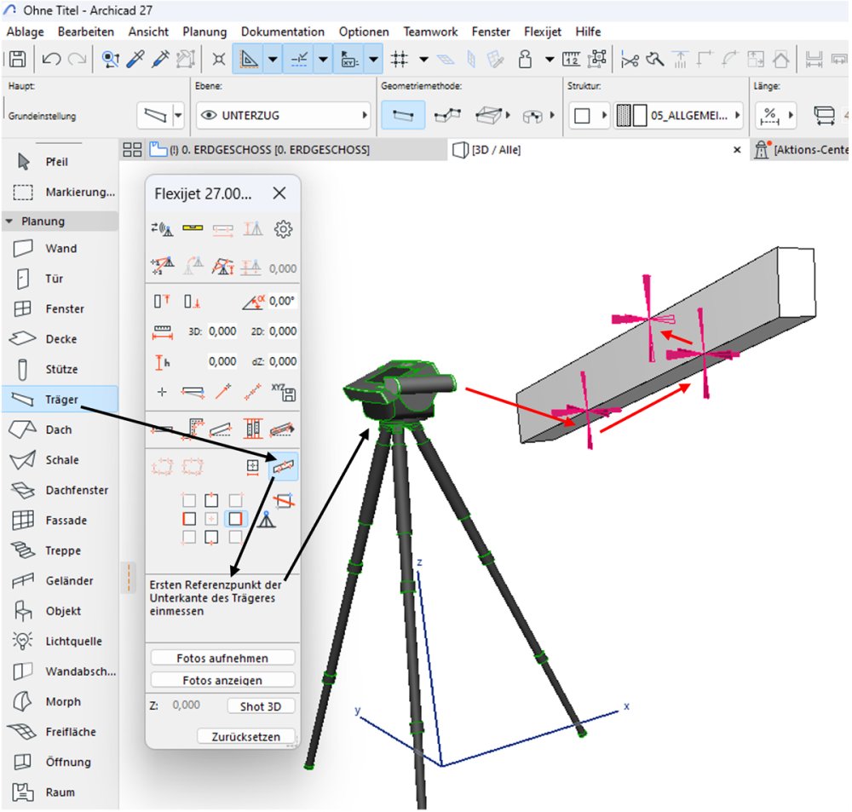
Task: Click the Flexijet angle measurement icon
Action: (x=253, y=301)
